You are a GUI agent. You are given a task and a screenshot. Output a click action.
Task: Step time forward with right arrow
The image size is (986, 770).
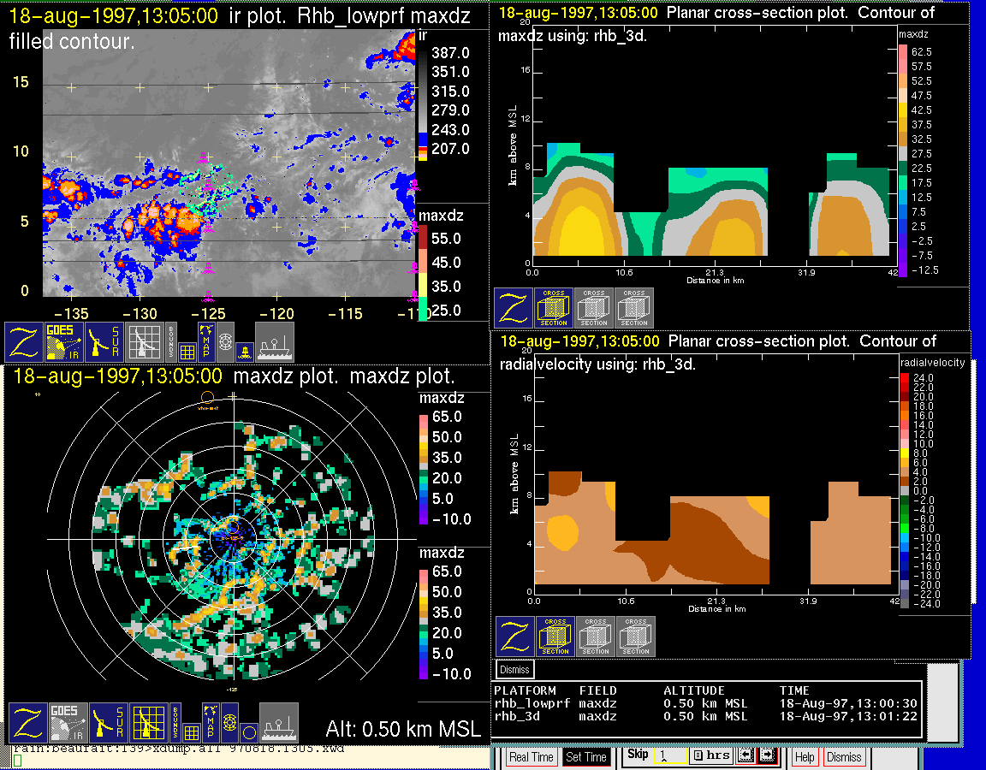pos(767,756)
